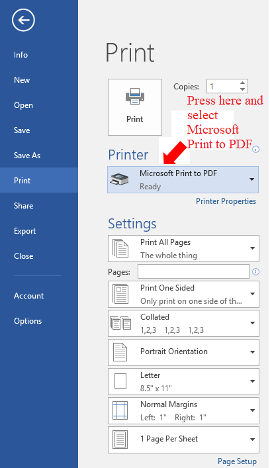Click the Print One Sided page icon
The width and height of the screenshot is (270, 468).
coord(120,294)
